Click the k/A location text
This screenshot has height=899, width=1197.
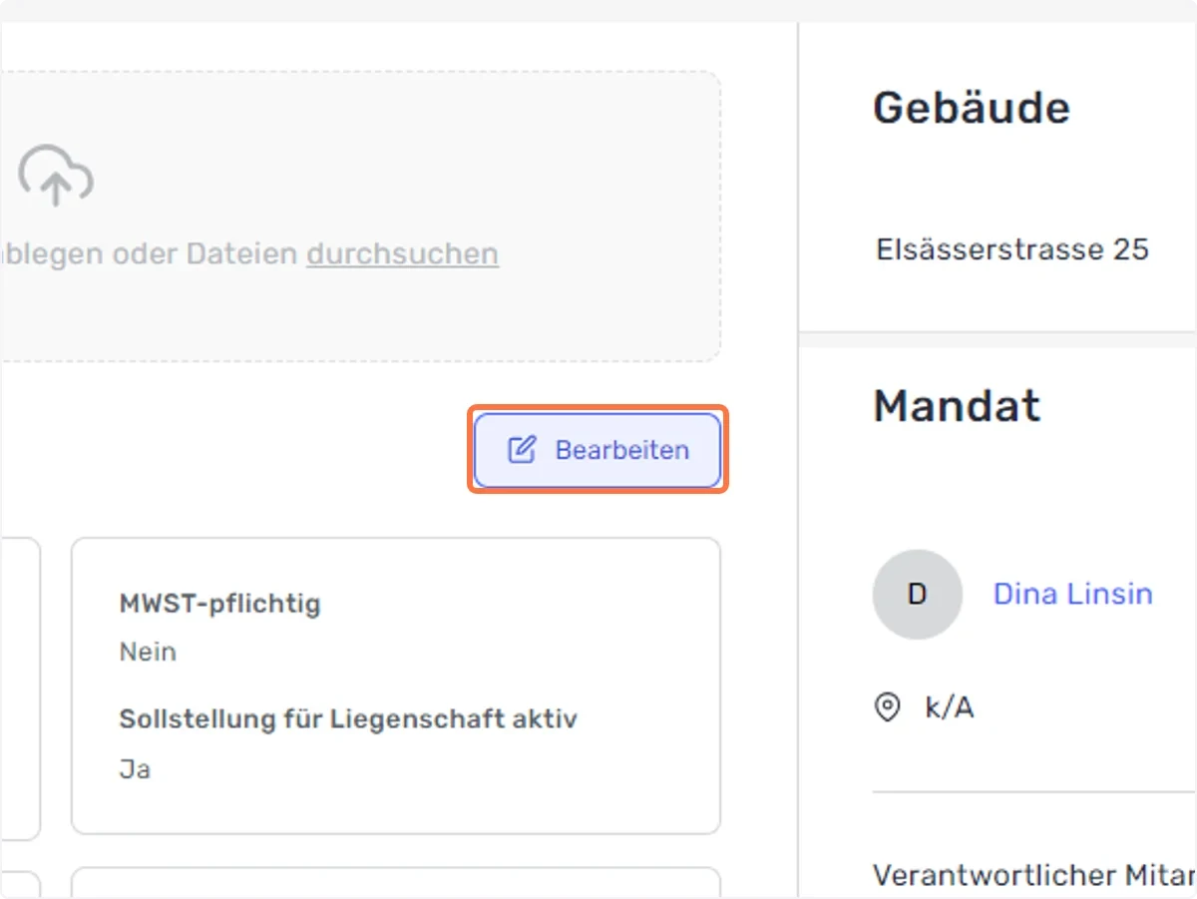[950, 708]
